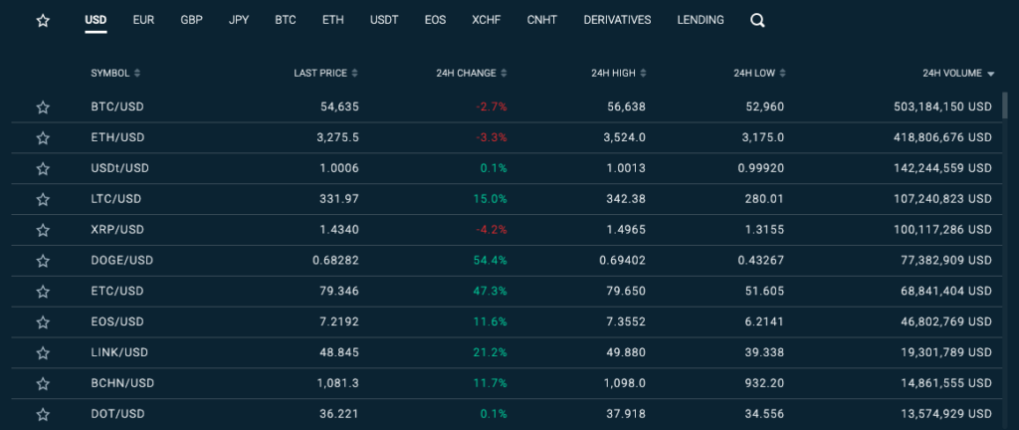The image size is (1019, 430).
Task: Sort by LAST PRICE column arrows
Action: [355, 74]
